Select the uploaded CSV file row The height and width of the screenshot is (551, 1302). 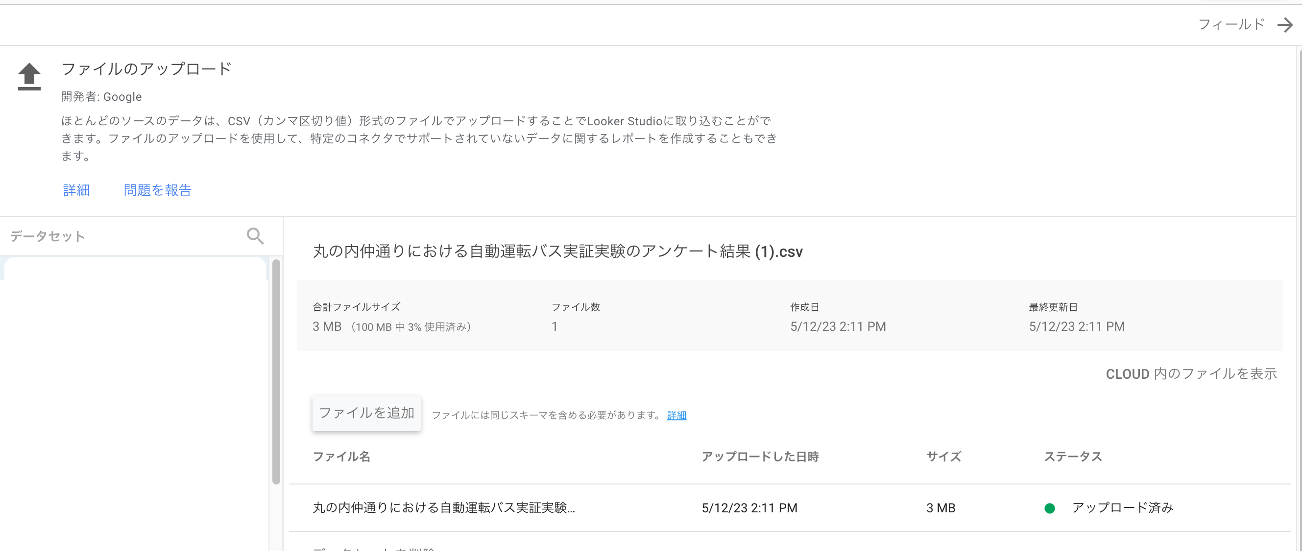coord(444,508)
